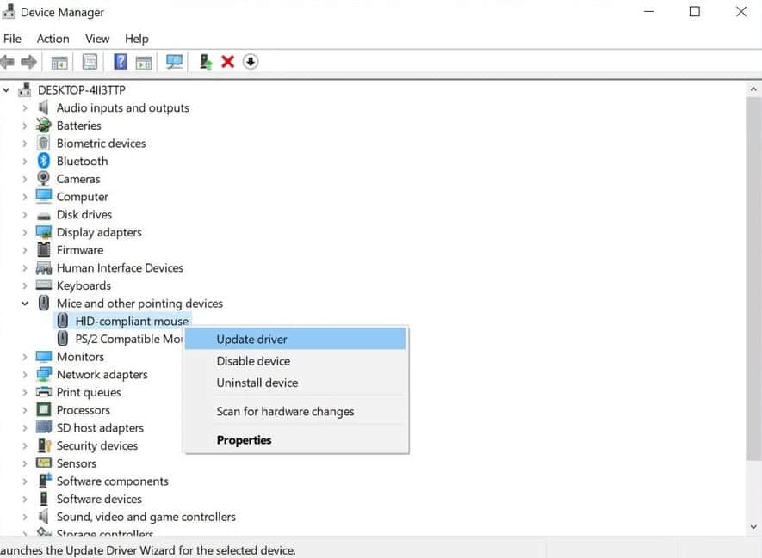Screen dimensions: 762x558
Task: Open the View menu
Action: [x=96, y=39]
